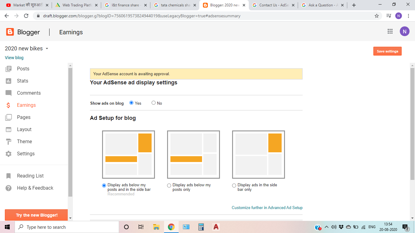Expand the 2020 new bikes blog dropdown

47,49
